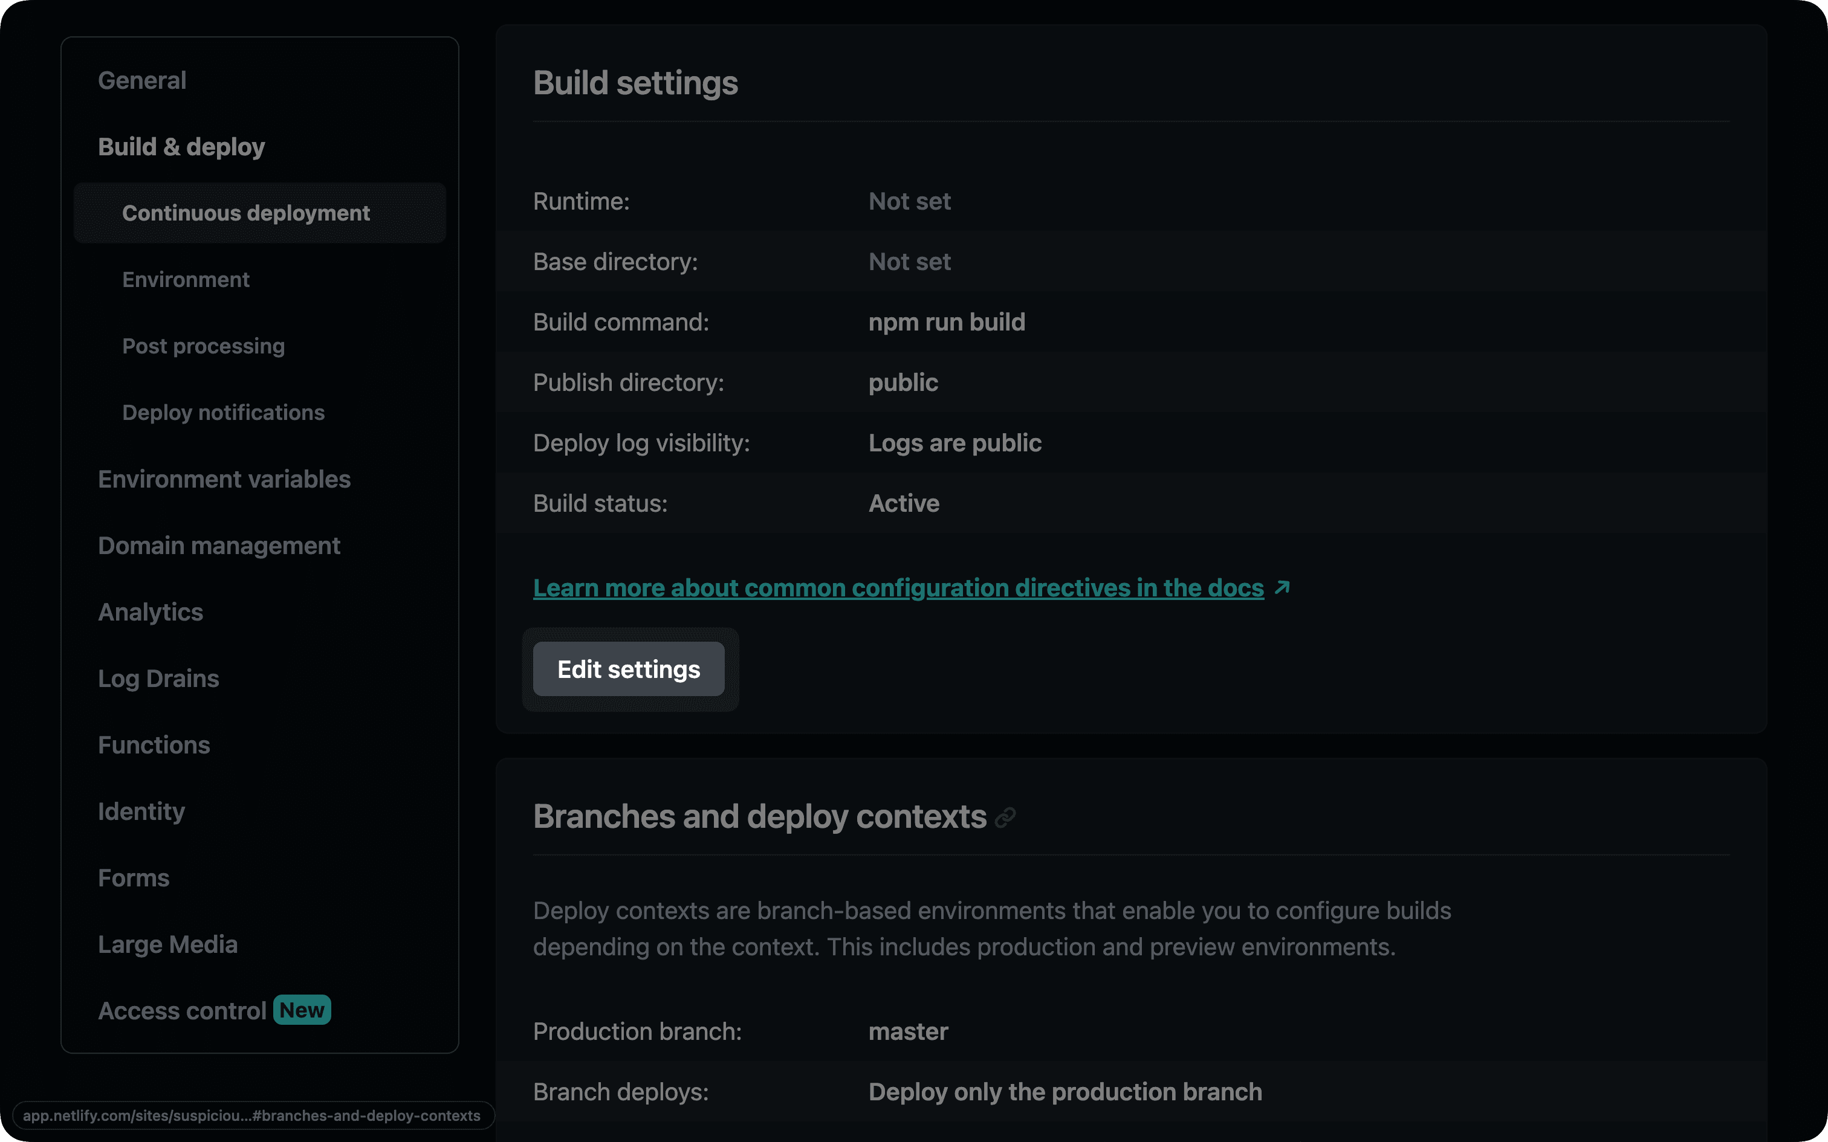Click the external link arrow after docs link
This screenshot has width=1828, height=1142.
coord(1282,587)
